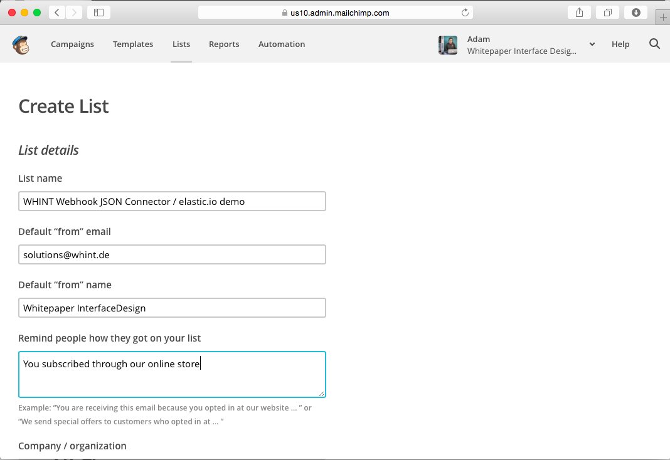
Task: Open the Help link
Action: point(620,44)
